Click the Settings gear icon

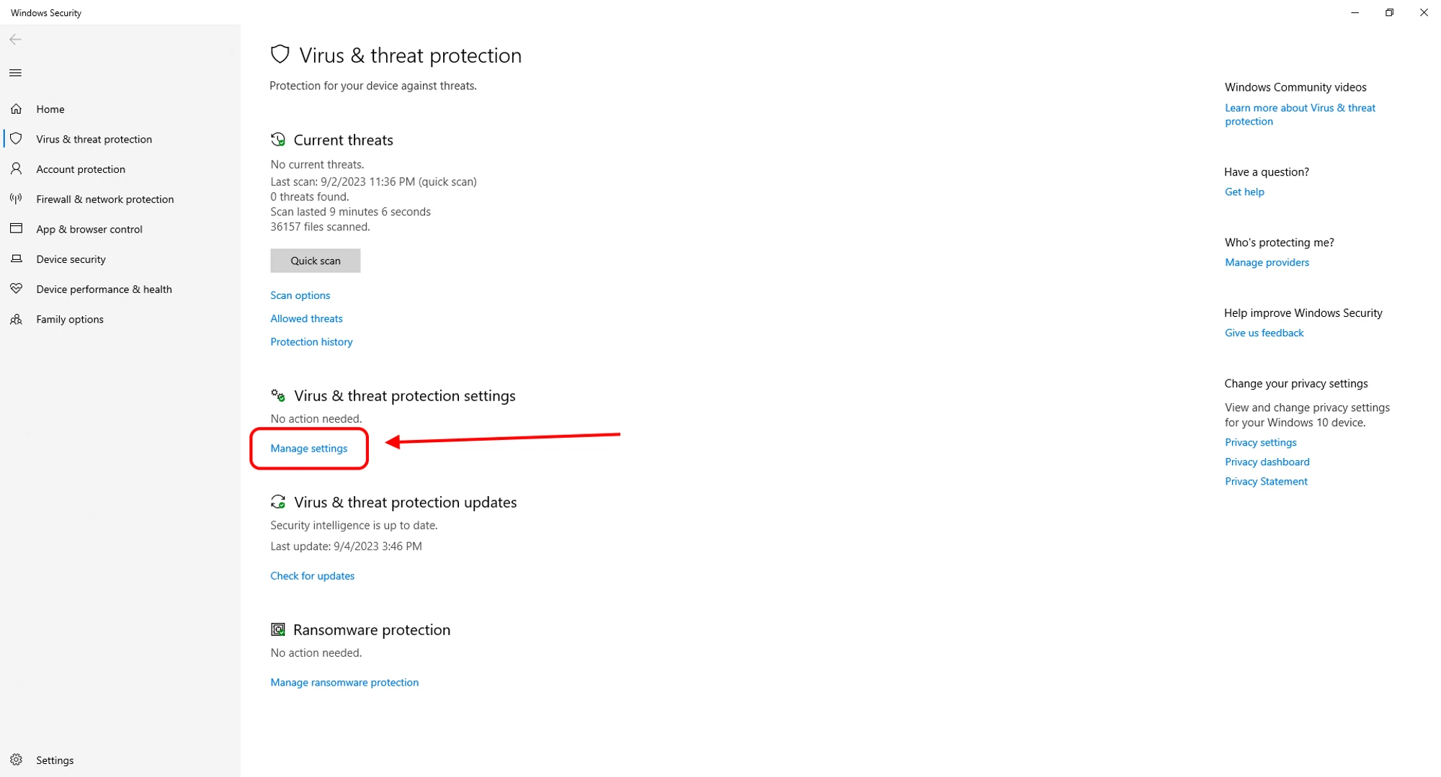click(x=17, y=760)
